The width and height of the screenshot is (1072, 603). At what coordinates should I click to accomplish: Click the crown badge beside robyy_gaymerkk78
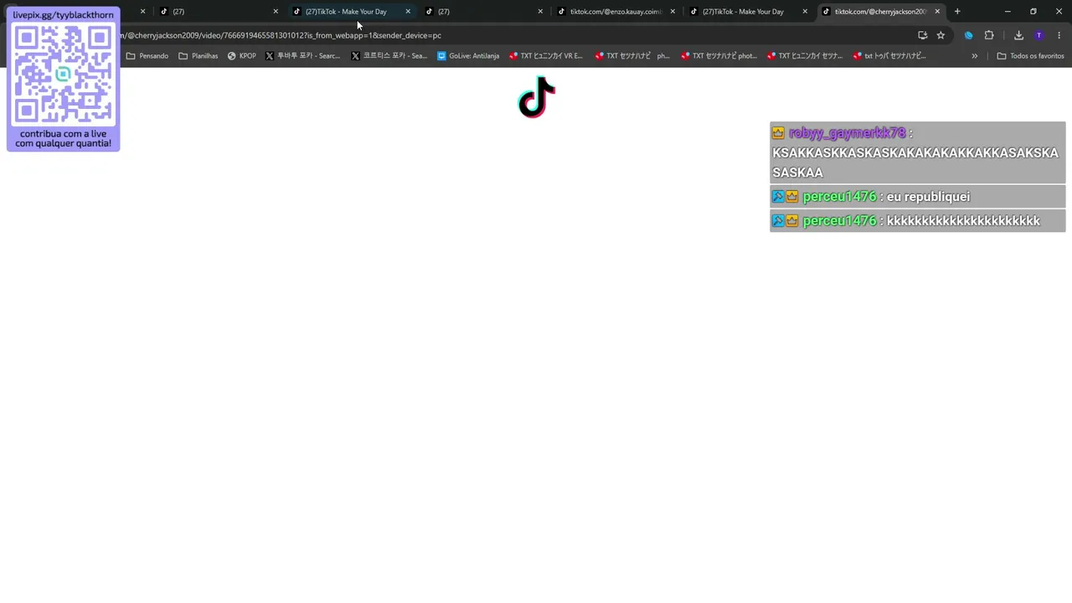point(779,132)
